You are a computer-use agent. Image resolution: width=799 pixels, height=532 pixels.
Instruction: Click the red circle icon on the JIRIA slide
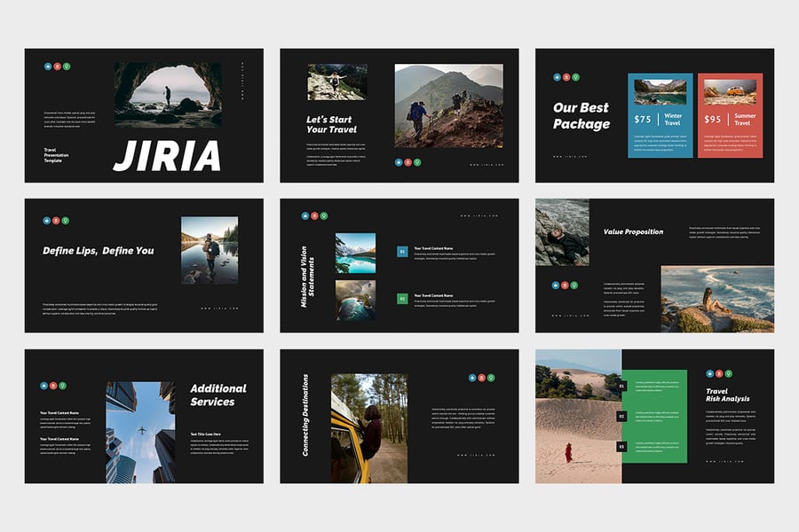point(57,66)
